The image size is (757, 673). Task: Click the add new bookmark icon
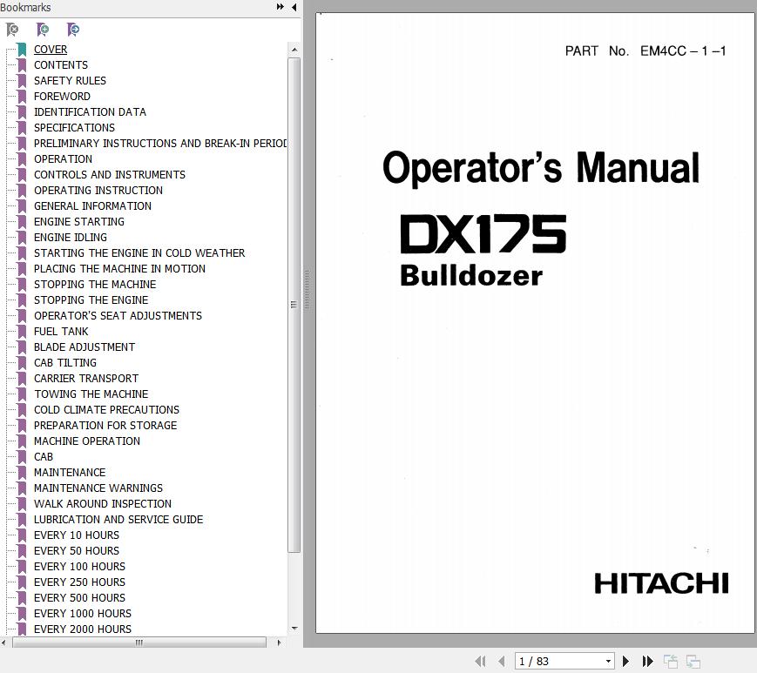(43, 30)
